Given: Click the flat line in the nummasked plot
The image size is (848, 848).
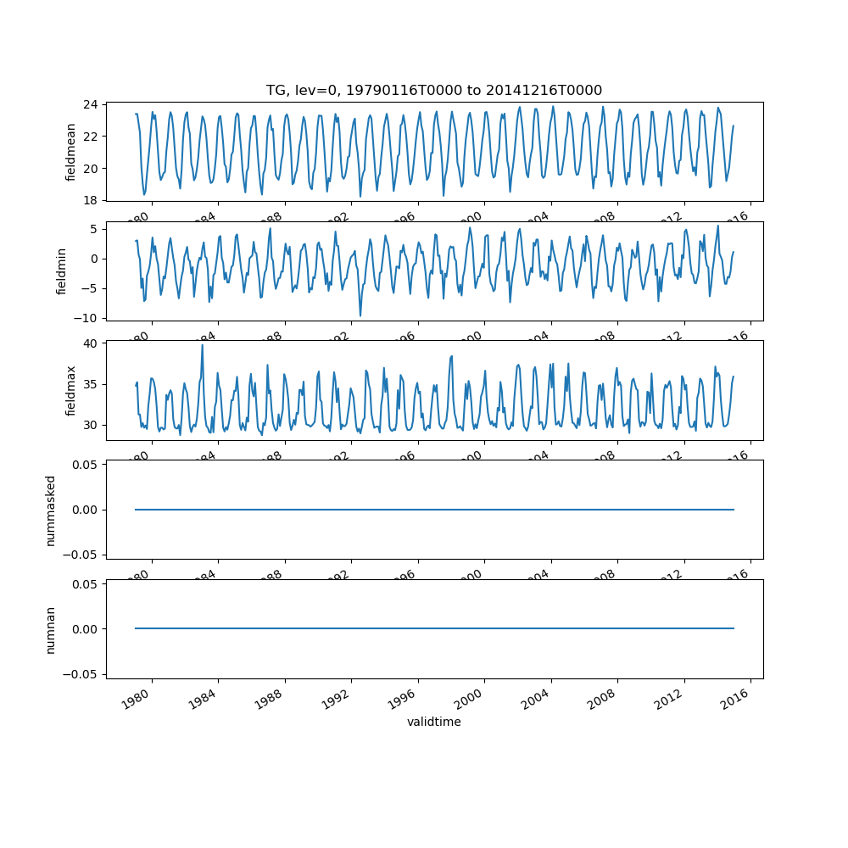Looking at the screenshot, I should (x=434, y=510).
